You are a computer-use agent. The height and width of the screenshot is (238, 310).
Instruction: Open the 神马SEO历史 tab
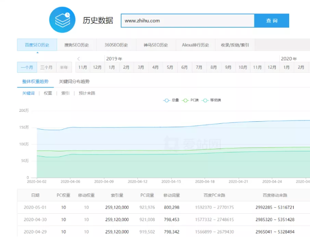tap(156, 45)
